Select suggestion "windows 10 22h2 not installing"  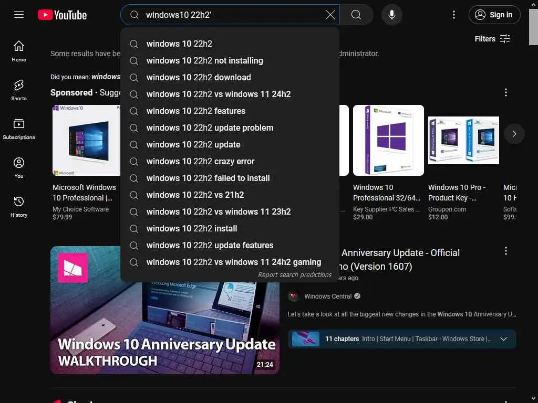[x=230, y=61]
